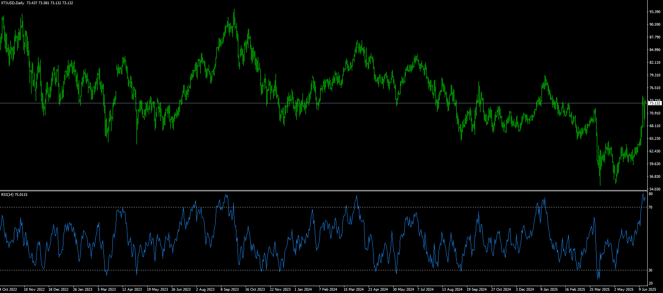
Task: Click the 20 value on RSI scale
Action: 650,283
